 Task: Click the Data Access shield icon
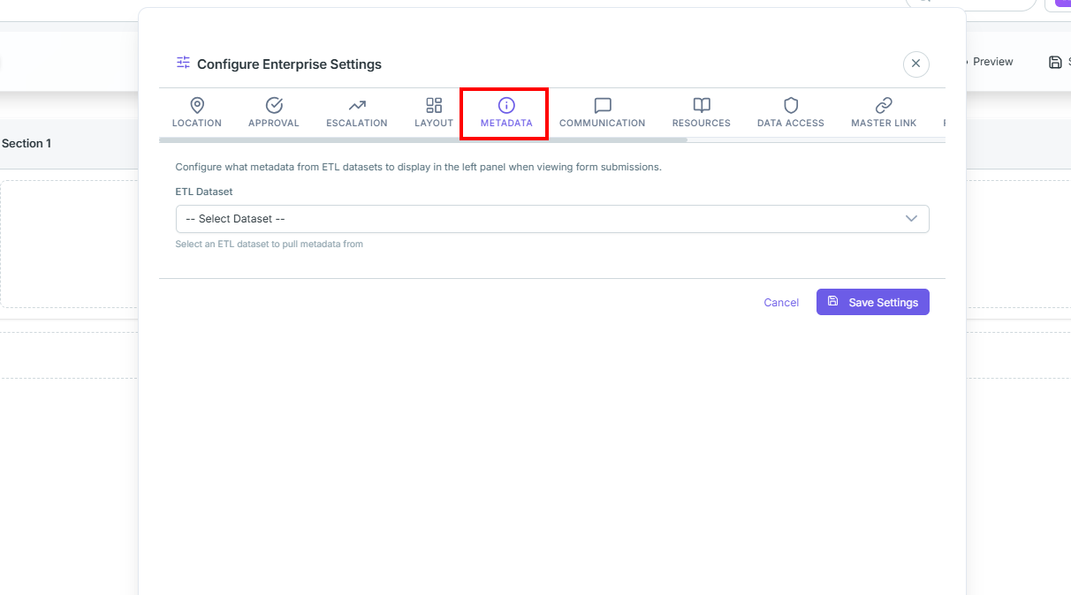[x=791, y=105]
